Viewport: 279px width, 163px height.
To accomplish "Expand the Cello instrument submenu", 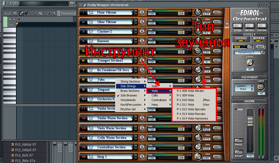I will pos(159,95).
